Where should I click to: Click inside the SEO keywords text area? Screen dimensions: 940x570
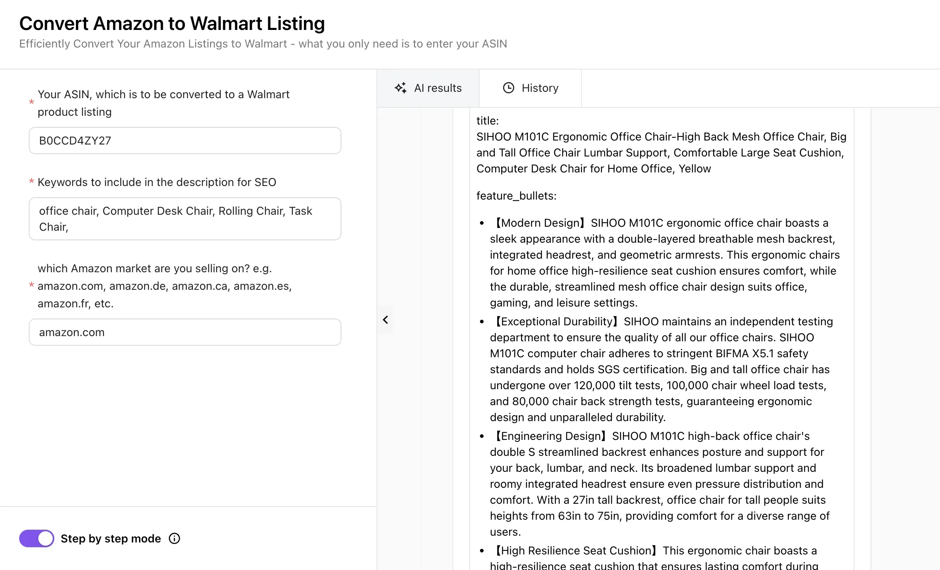[x=185, y=219]
